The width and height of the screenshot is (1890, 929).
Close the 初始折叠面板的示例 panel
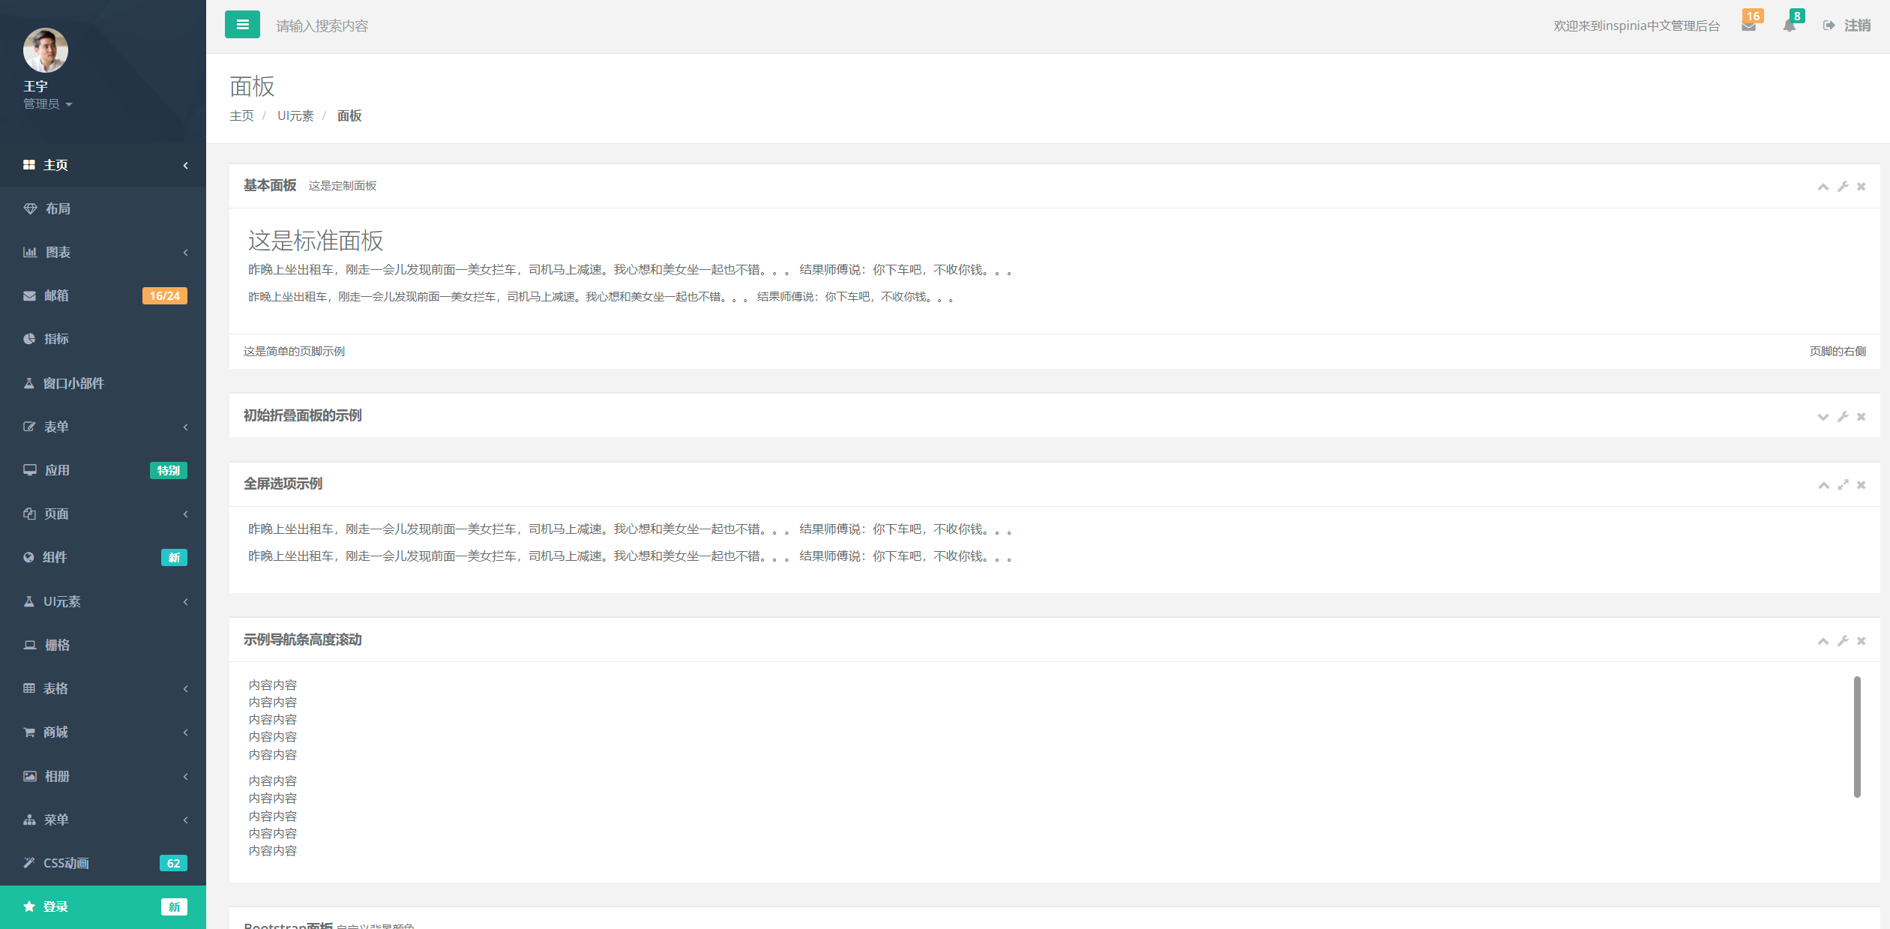tap(1861, 417)
